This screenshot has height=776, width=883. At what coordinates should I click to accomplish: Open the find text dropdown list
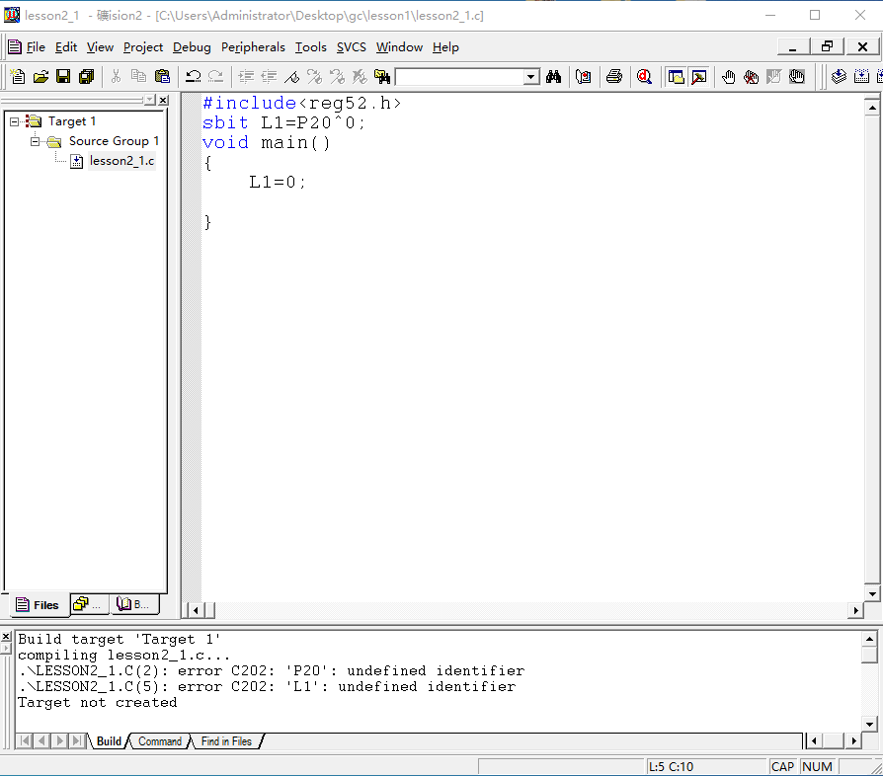tap(530, 77)
